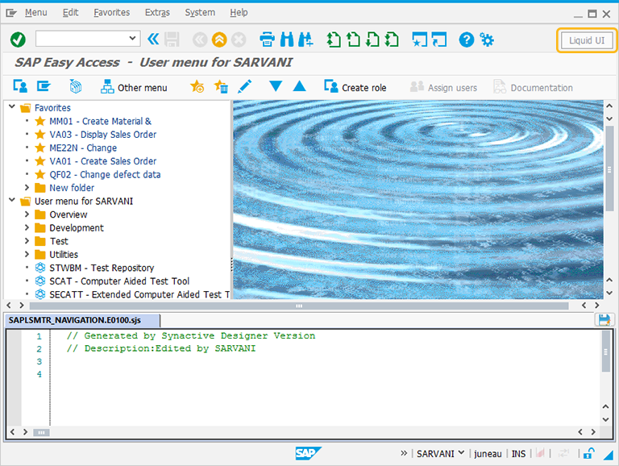The height and width of the screenshot is (466, 619).
Task: Open the command field dropdown arrow
Action: (x=133, y=39)
